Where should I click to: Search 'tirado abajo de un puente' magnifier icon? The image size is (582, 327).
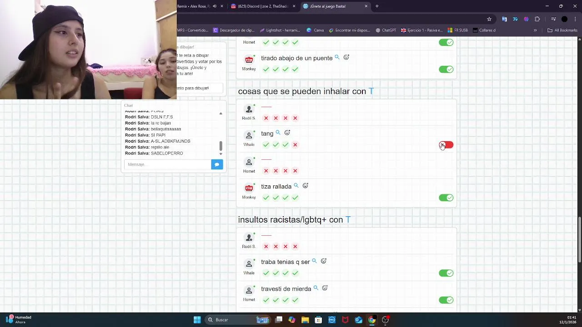pos(337,57)
